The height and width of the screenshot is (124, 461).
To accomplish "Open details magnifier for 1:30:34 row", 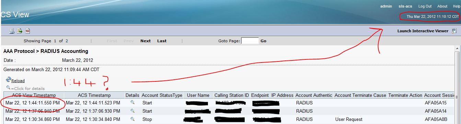I will coord(132,119).
